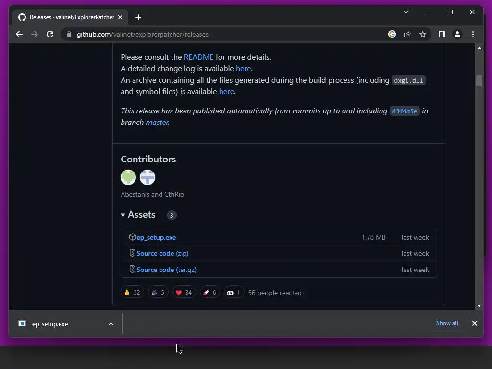
Task: Close the downloads bar
Action: click(x=474, y=323)
